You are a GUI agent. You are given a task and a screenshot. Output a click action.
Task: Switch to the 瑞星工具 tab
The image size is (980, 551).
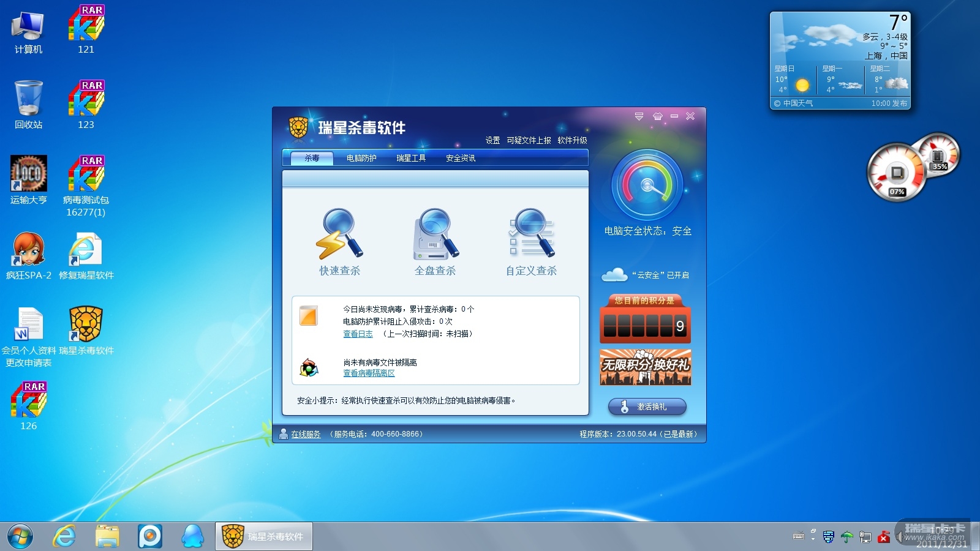pyautogui.click(x=411, y=158)
